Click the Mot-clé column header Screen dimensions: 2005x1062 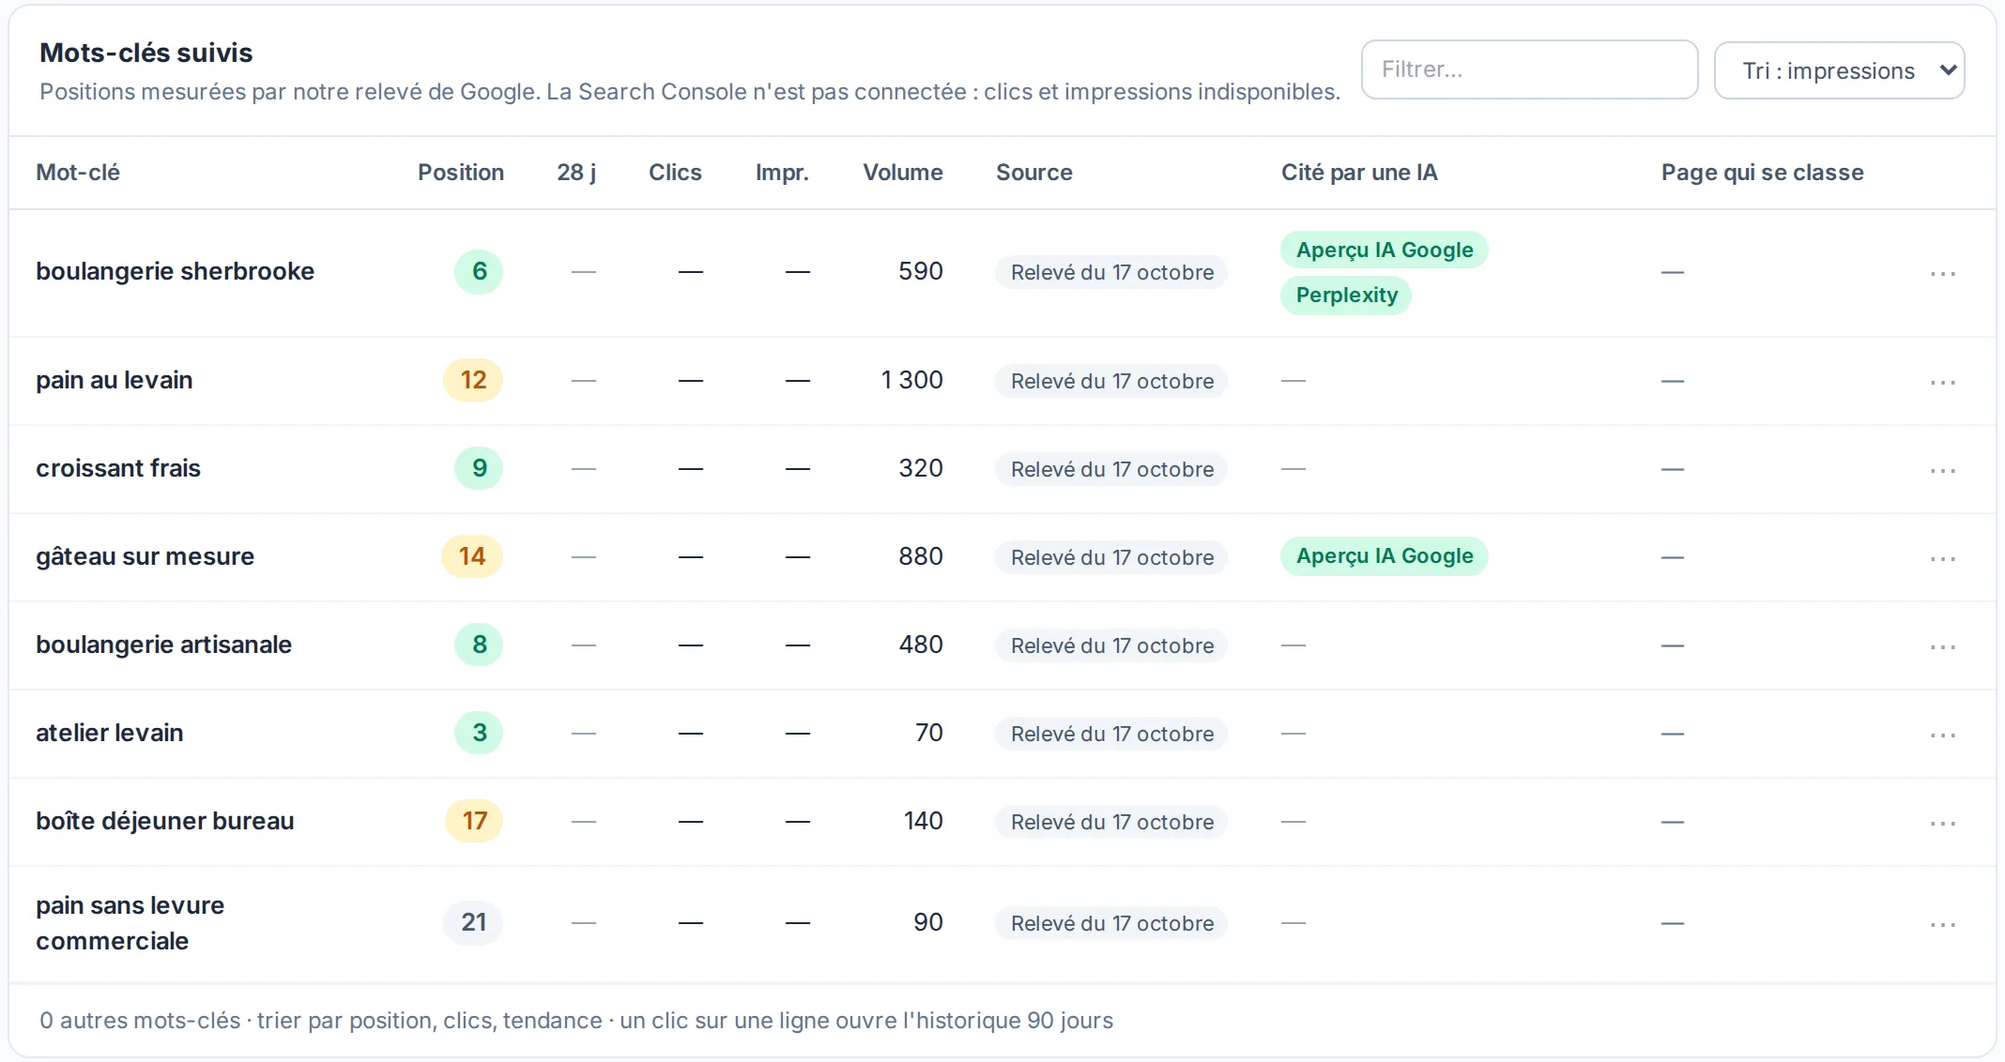click(x=78, y=173)
